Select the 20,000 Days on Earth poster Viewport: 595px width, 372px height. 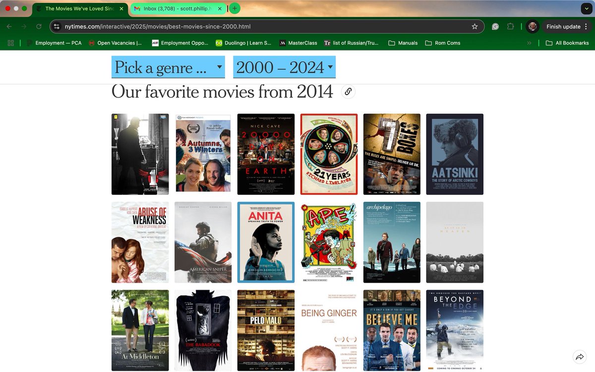pyautogui.click(x=266, y=154)
